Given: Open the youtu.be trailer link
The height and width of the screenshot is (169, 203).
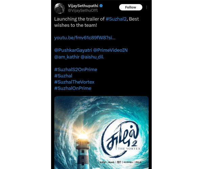Looking at the screenshot, I should coord(85,38).
